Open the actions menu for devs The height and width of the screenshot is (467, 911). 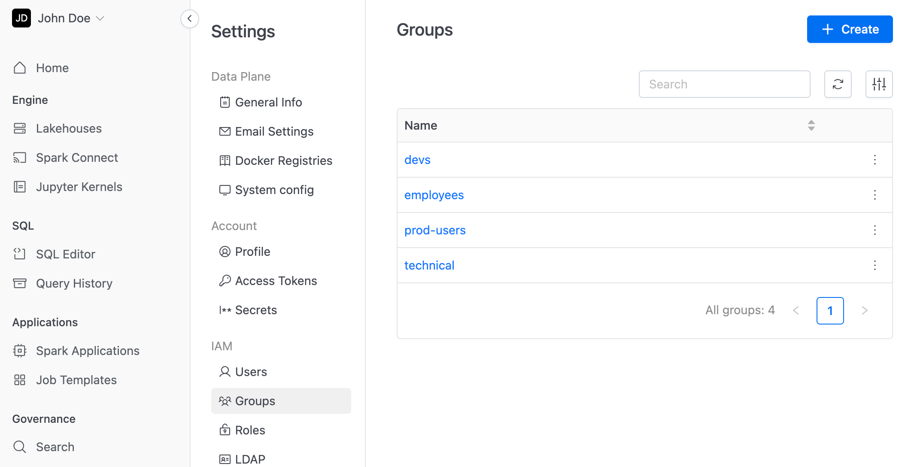coord(875,160)
